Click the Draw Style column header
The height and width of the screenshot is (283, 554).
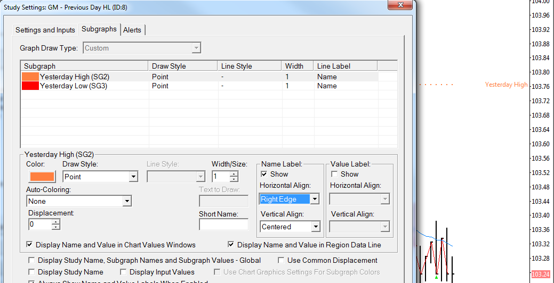click(183, 66)
